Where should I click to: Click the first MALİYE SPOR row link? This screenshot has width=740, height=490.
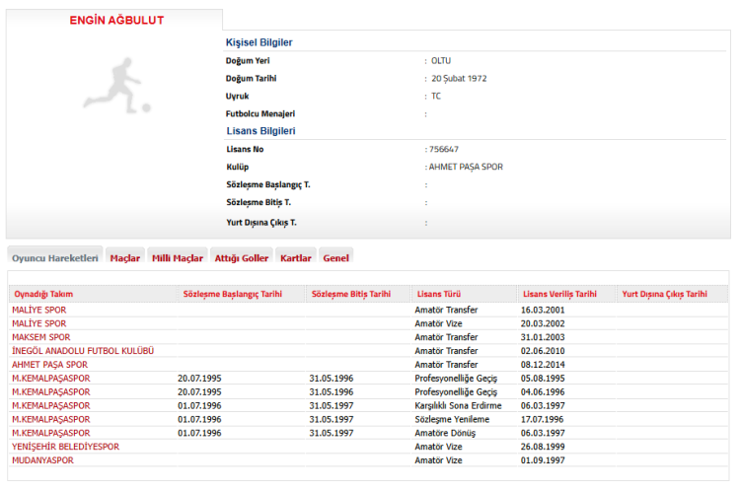39,310
